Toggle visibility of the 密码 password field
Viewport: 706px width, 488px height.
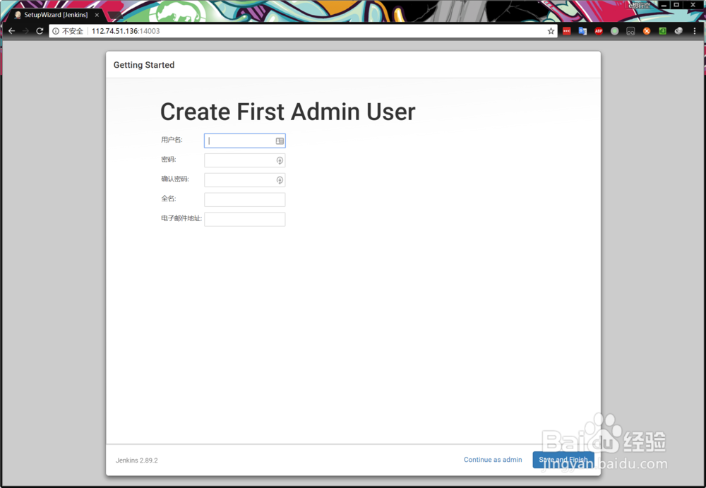(x=280, y=160)
